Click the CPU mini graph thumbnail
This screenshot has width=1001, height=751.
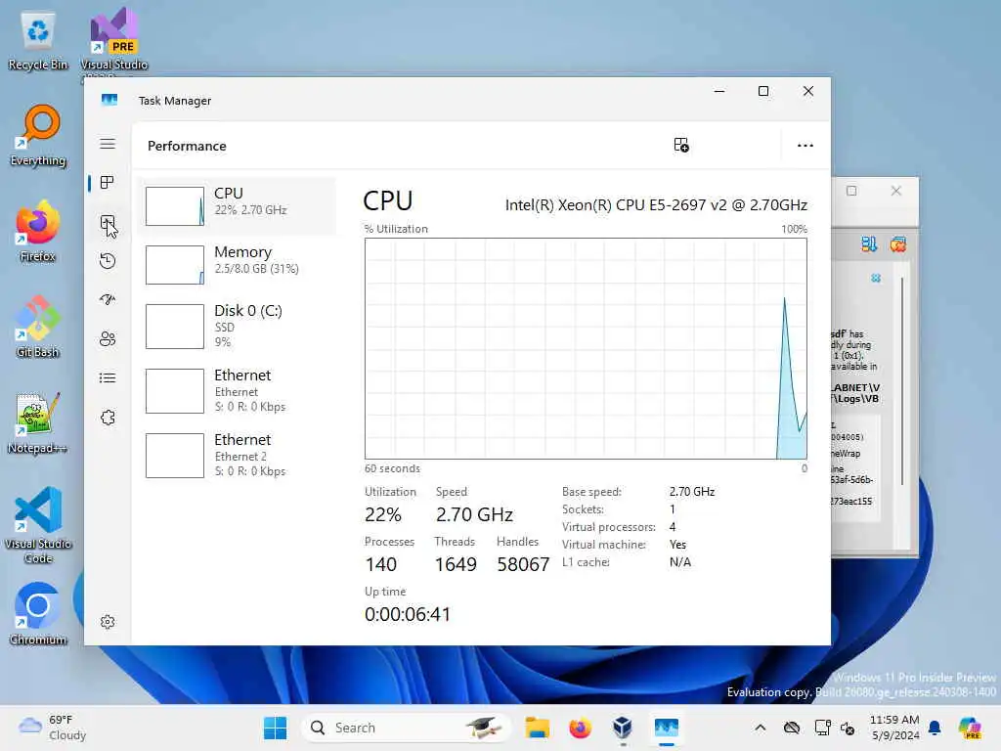click(175, 206)
